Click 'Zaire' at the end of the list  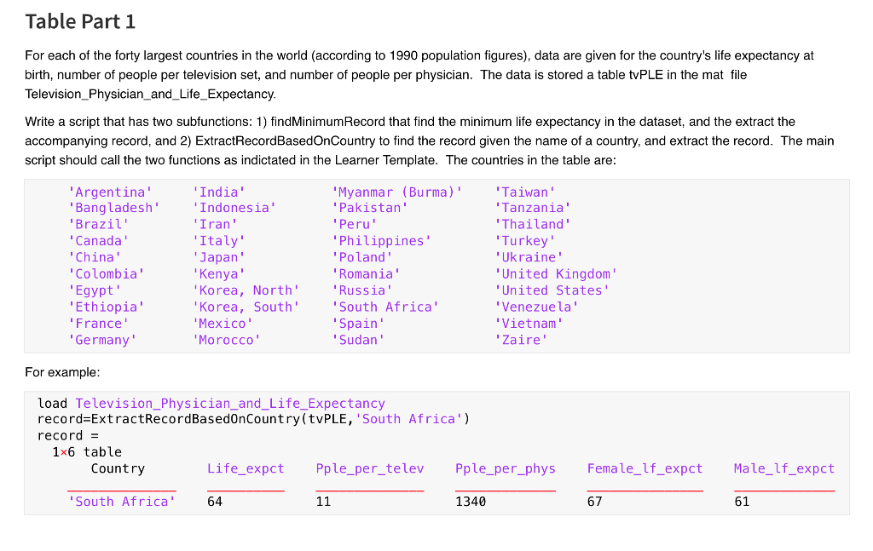[520, 340]
